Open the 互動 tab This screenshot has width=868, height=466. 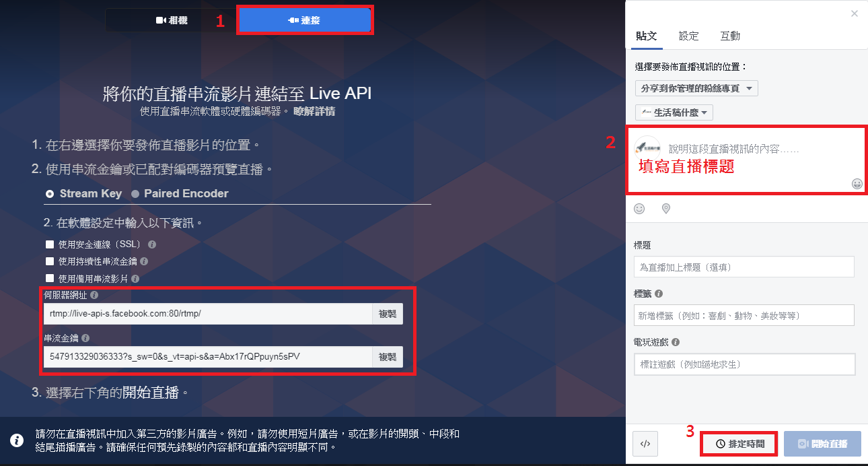pos(730,36)
